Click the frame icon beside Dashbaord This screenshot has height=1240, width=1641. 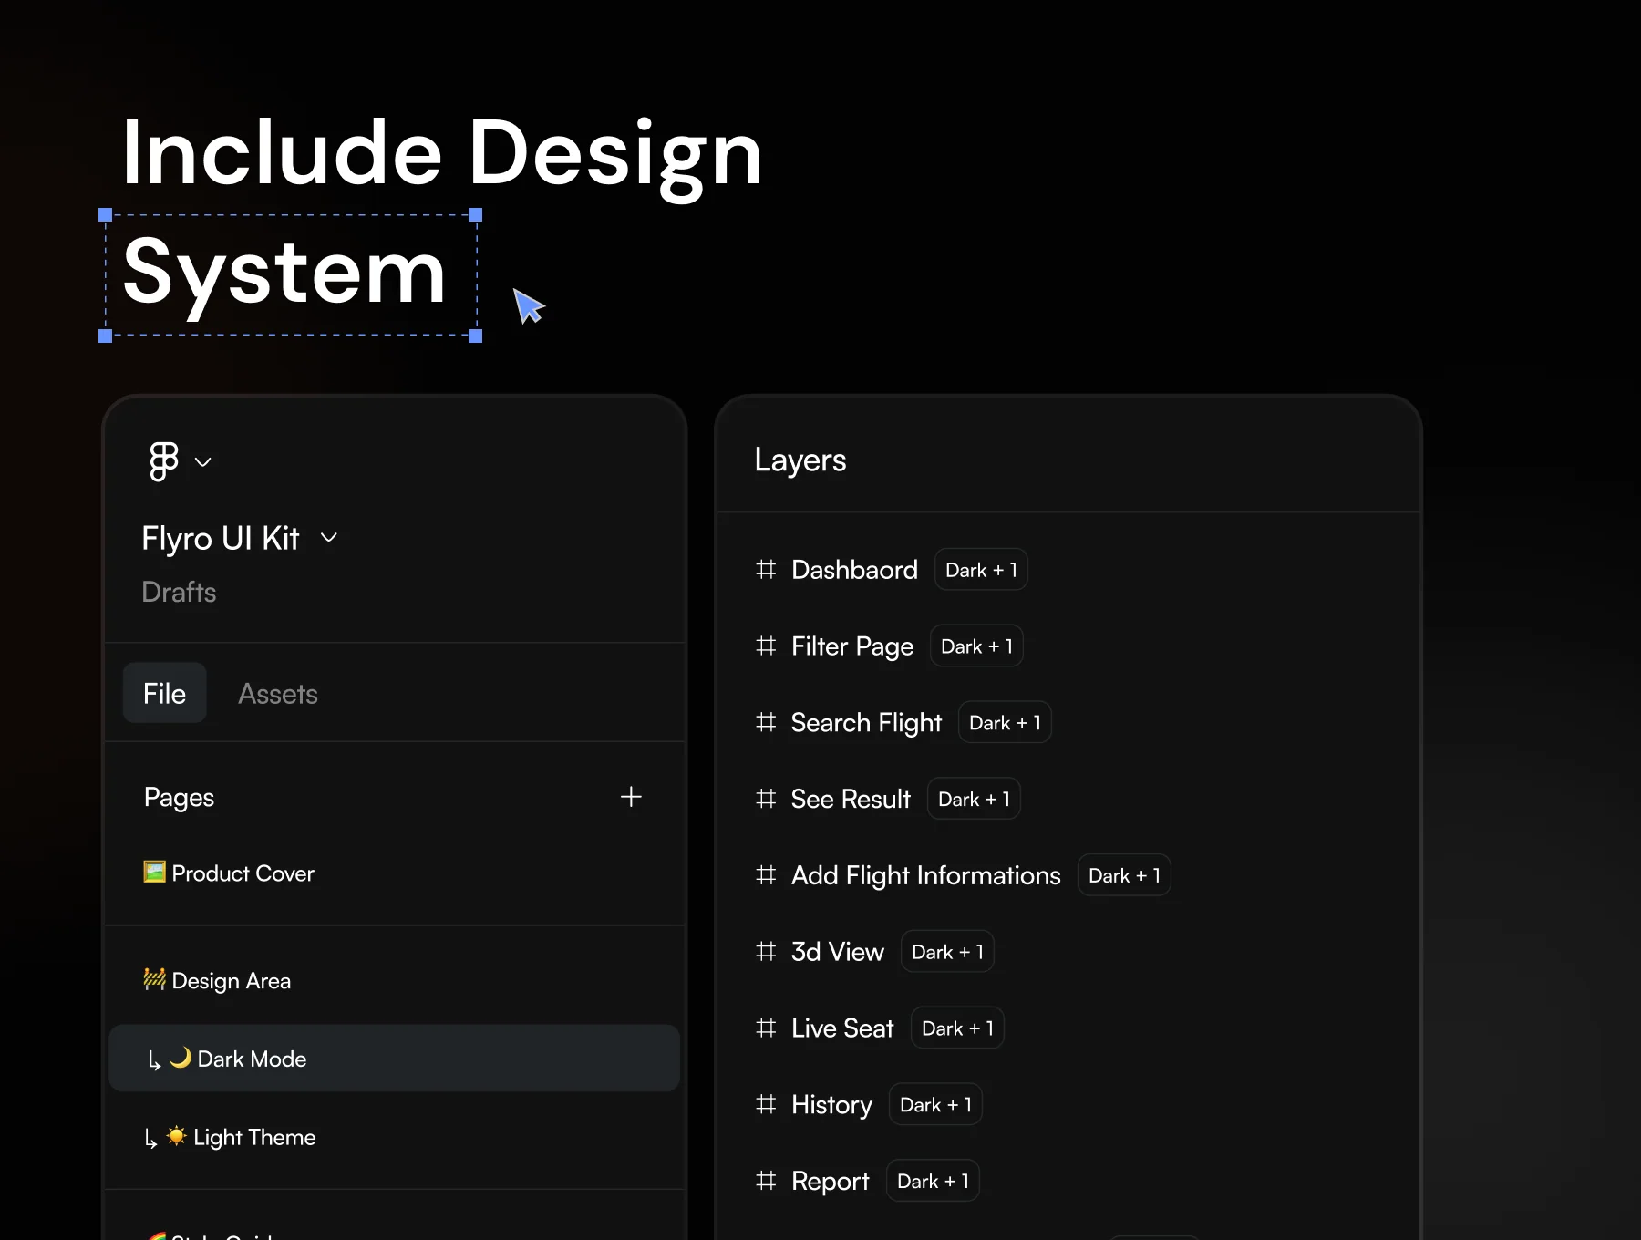point(766,570)
